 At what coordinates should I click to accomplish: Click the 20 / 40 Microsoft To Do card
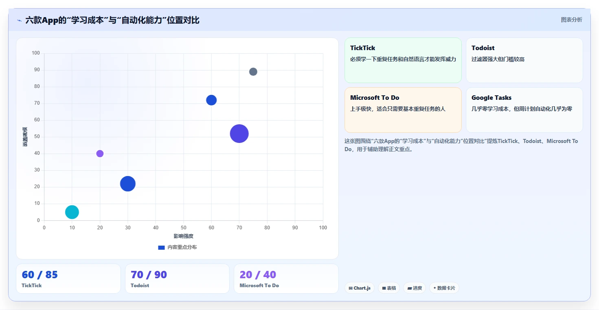(x=286, y=279)
